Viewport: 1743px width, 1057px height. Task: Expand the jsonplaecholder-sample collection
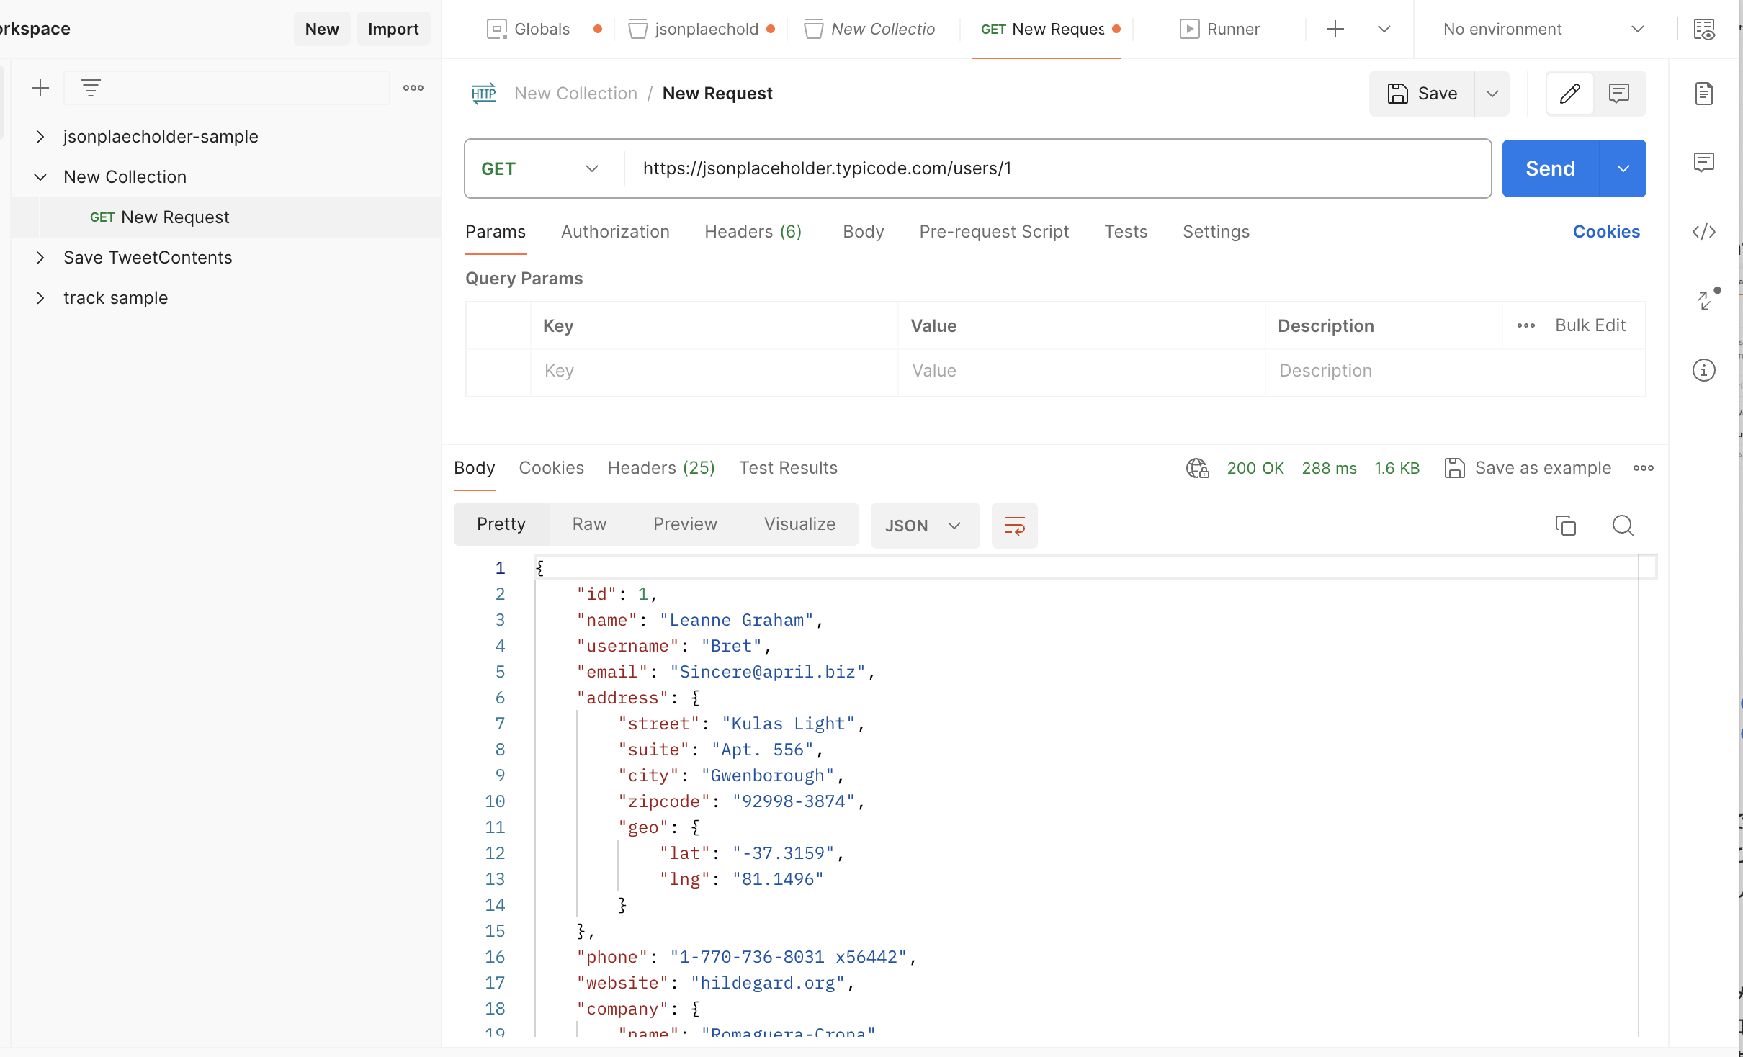[x=40, y=137]
